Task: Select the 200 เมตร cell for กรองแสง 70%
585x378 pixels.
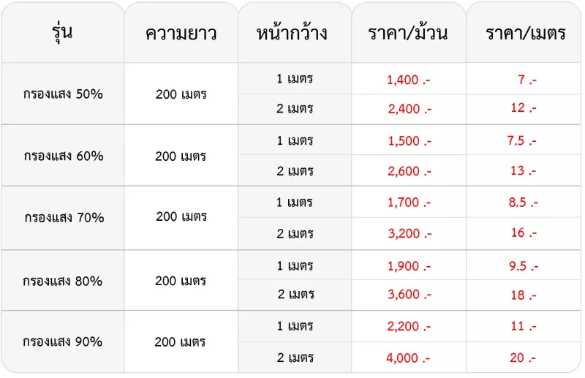Action: point(181,216)
